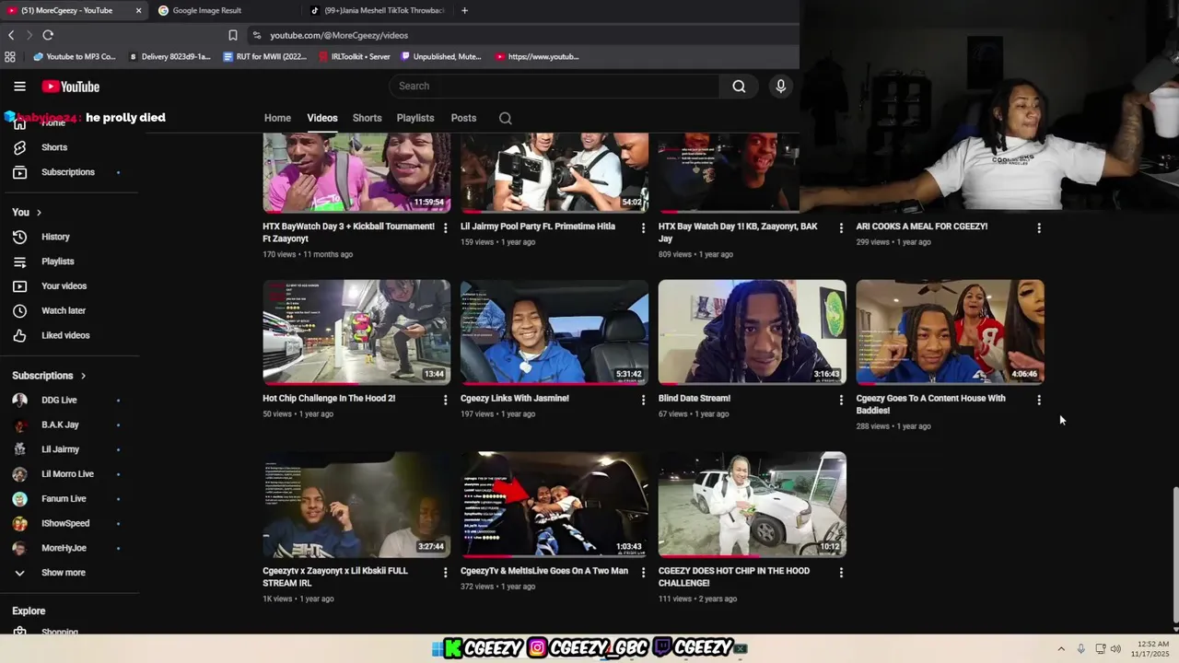Expand the You section chevron
This screenshot has height=663, width=1179.
pos(39,213)
